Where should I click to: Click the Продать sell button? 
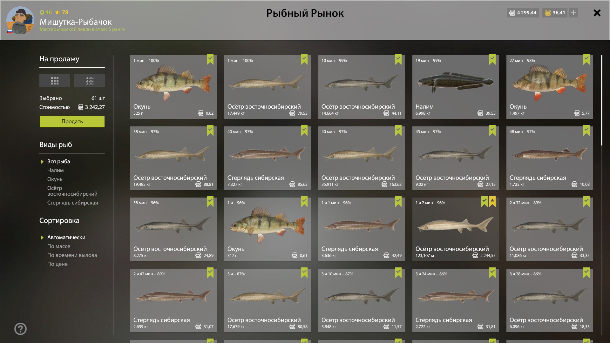point(72,121)
